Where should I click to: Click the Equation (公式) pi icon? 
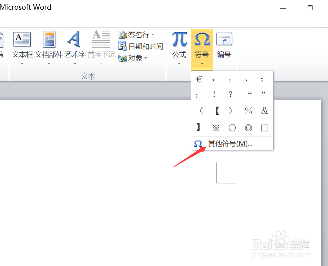coord(179,39)
